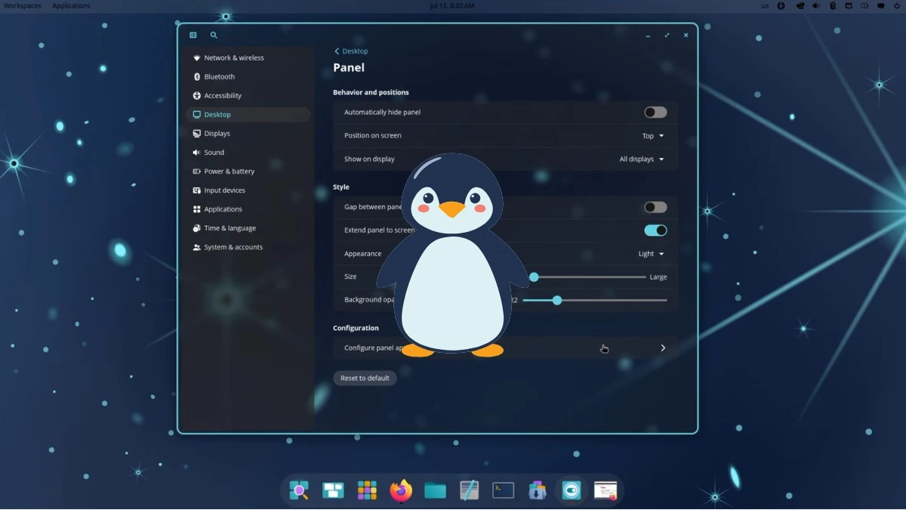Click the 'Large' size value label

pyautogui.click(x=658, y=277)
